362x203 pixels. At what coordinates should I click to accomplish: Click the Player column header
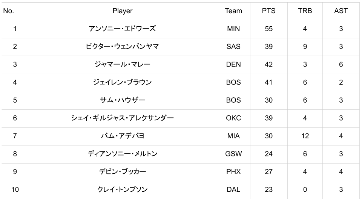click(122, 11)
